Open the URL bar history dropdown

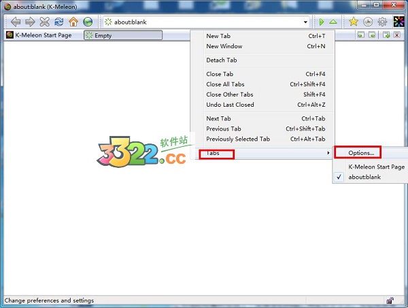[305, 22]
